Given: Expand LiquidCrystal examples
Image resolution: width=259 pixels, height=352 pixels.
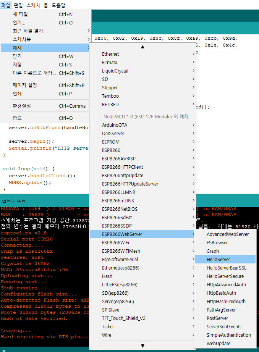Looking at the screenshot, I should pyautogui.click(x=143, y=71).
